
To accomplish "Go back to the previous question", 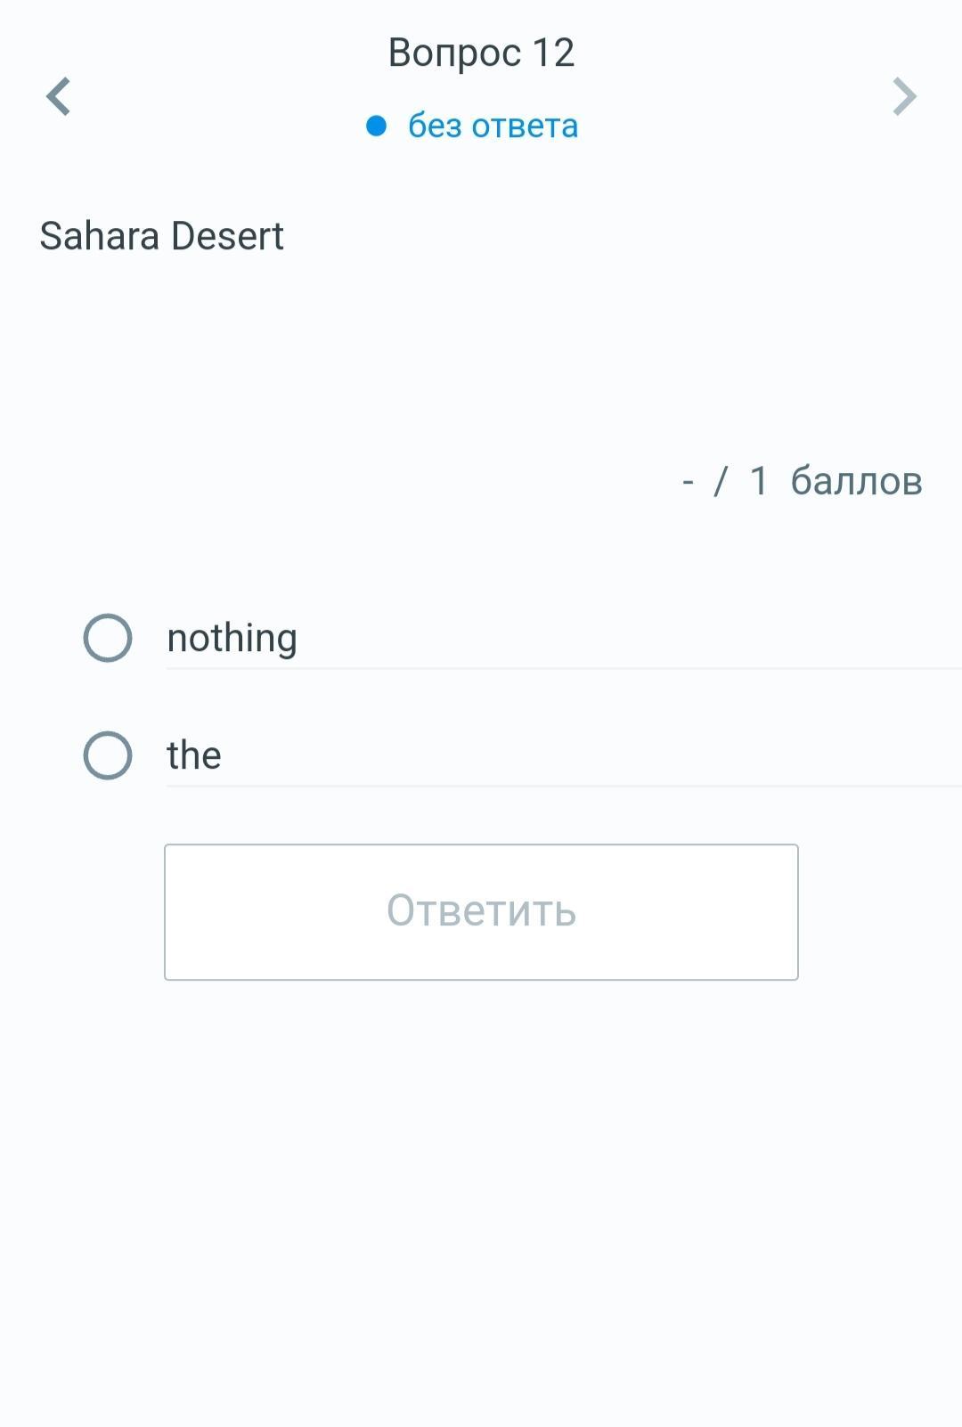I will click(x=59, y=96).
